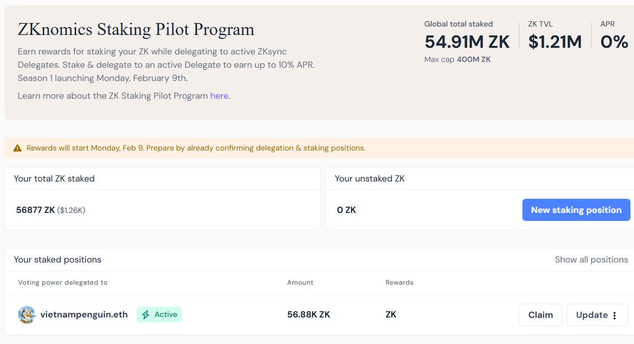Click the ZKnomics Staking Pilot Program heading
Viewport: 634px width, 344px height.
[136, 30]
